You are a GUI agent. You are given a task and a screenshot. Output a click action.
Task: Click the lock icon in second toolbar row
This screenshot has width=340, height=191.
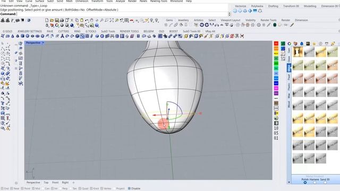coord(47,25)
